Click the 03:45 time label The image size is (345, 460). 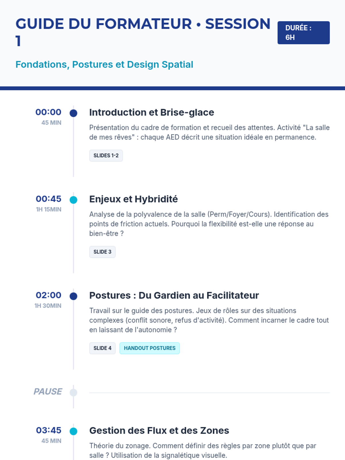click(x=48, y=430)
